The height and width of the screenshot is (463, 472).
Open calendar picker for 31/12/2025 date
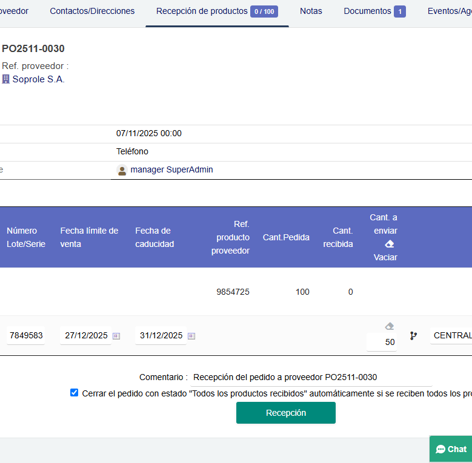point(191,336)
